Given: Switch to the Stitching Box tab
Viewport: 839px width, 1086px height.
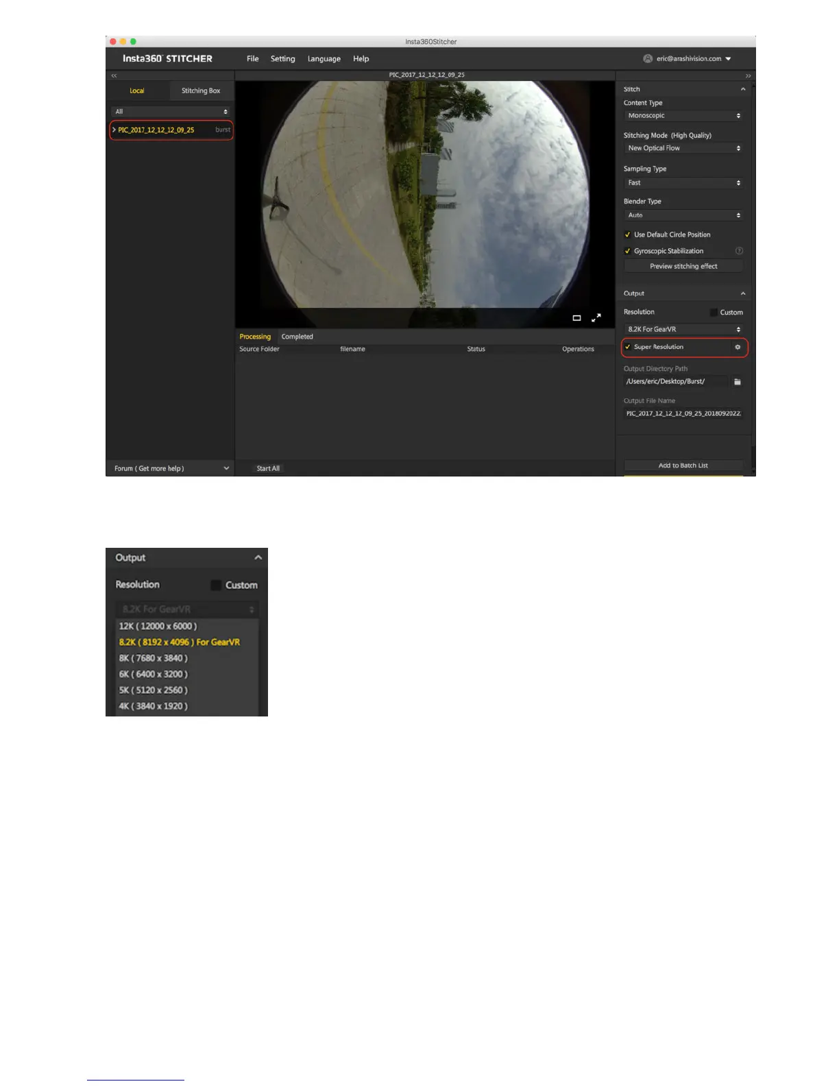Looking at the screenshot, I should click(x=201, y=90).
